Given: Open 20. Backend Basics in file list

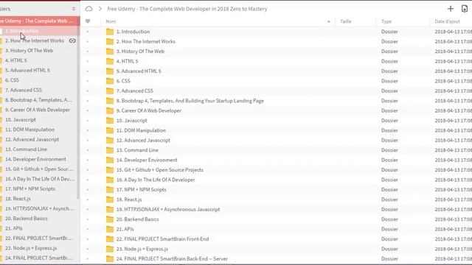Looking at the screenshot, I should click(x=138, y=219).
